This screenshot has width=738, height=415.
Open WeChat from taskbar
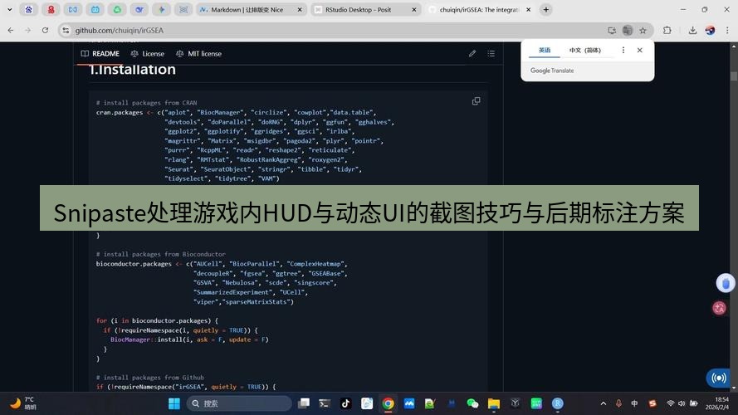coord(472,403)
